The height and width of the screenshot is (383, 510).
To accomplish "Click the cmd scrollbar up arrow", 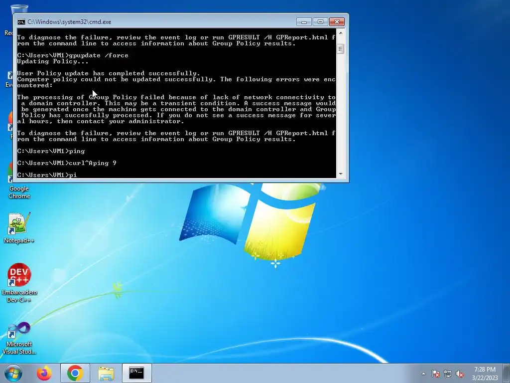I will (341, 33).
